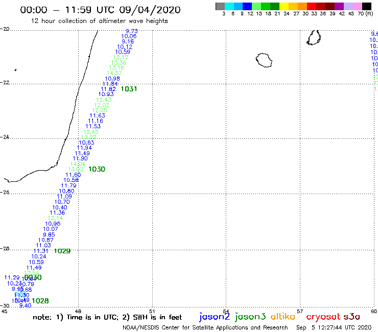Click wave height value 10.24
The image size is (378, 332).
click(39, 256)
